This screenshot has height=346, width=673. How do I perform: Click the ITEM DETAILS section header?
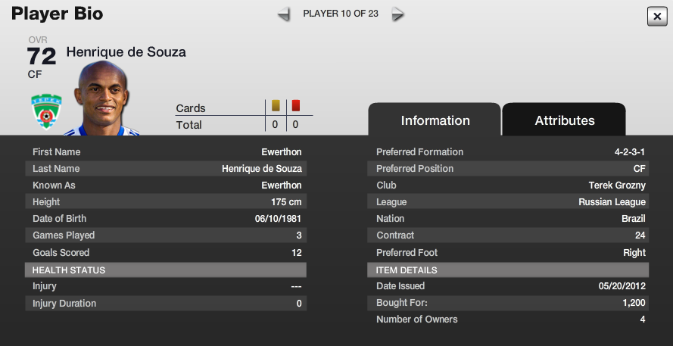508,270
